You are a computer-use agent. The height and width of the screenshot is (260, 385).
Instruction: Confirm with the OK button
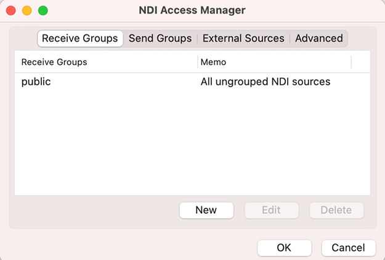pyautogui.click(x=284, y=248)
